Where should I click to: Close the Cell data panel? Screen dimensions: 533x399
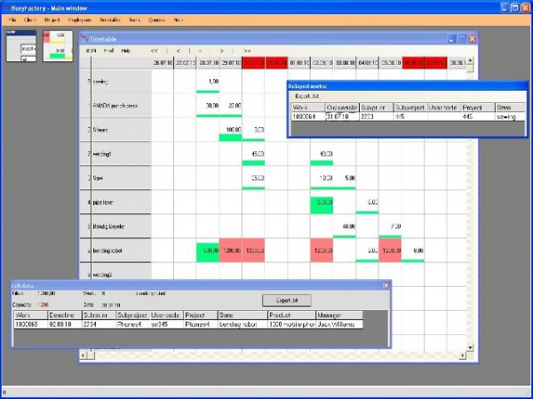[386, 285]
